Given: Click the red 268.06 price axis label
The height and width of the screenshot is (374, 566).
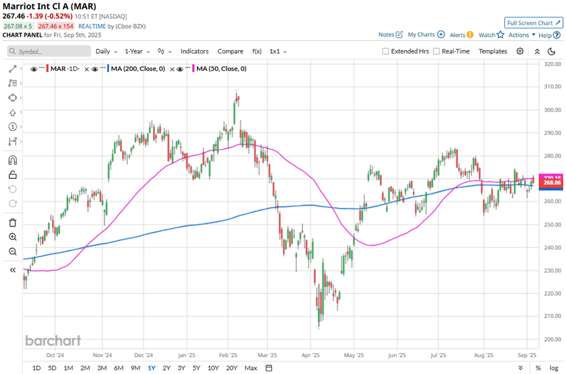Looking at the screenshot, I should tap(552, 182).
